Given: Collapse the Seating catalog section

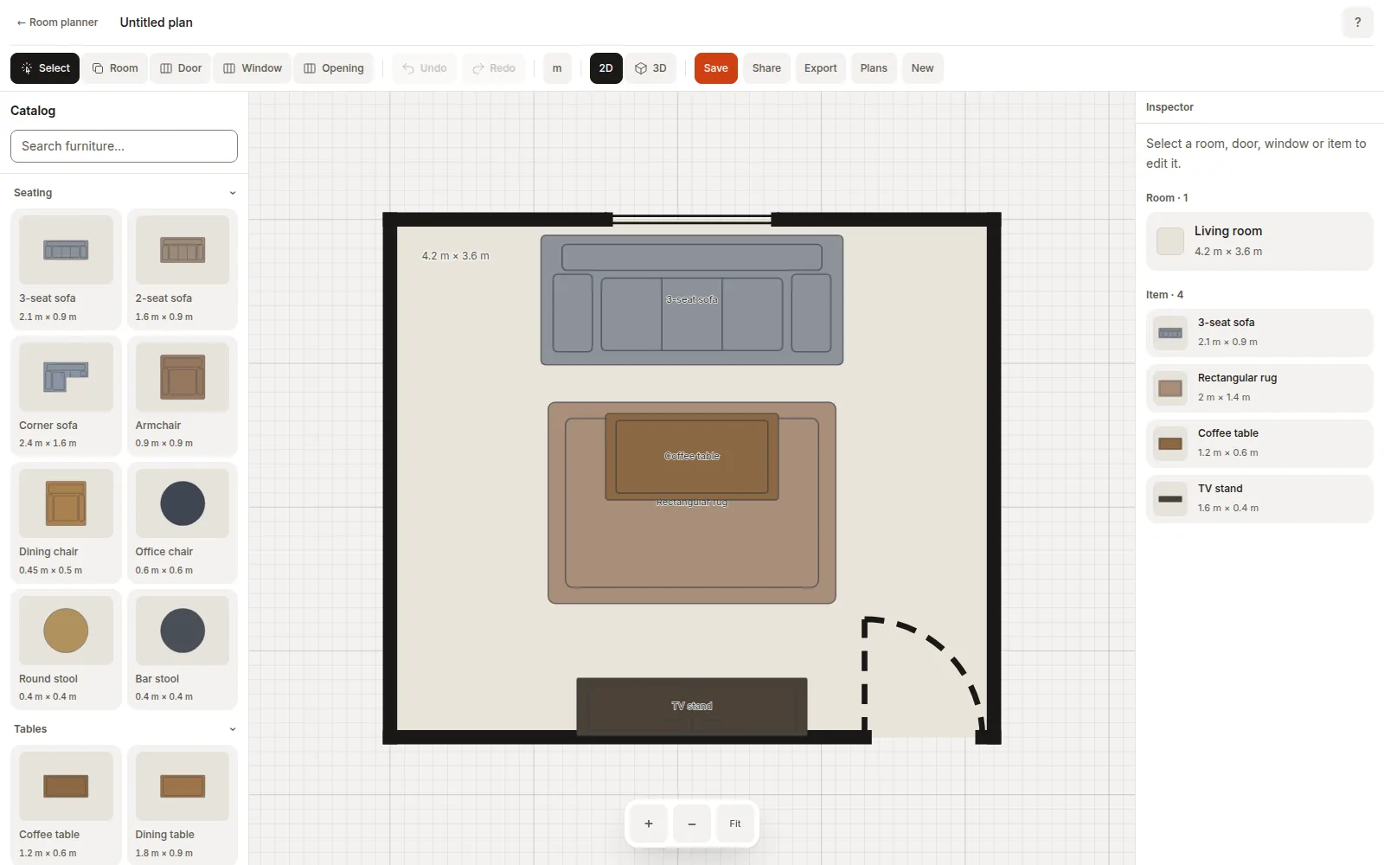Looking at the screenshot, I should [233, 193].
